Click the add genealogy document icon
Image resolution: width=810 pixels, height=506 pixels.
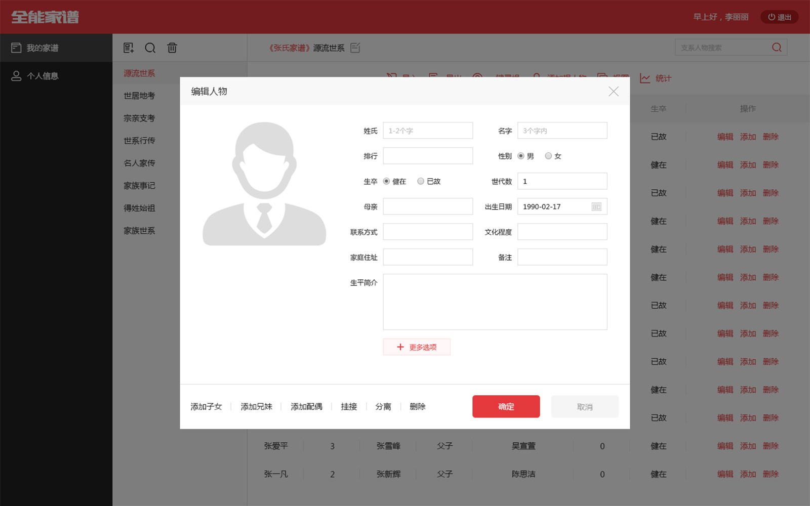129,48
